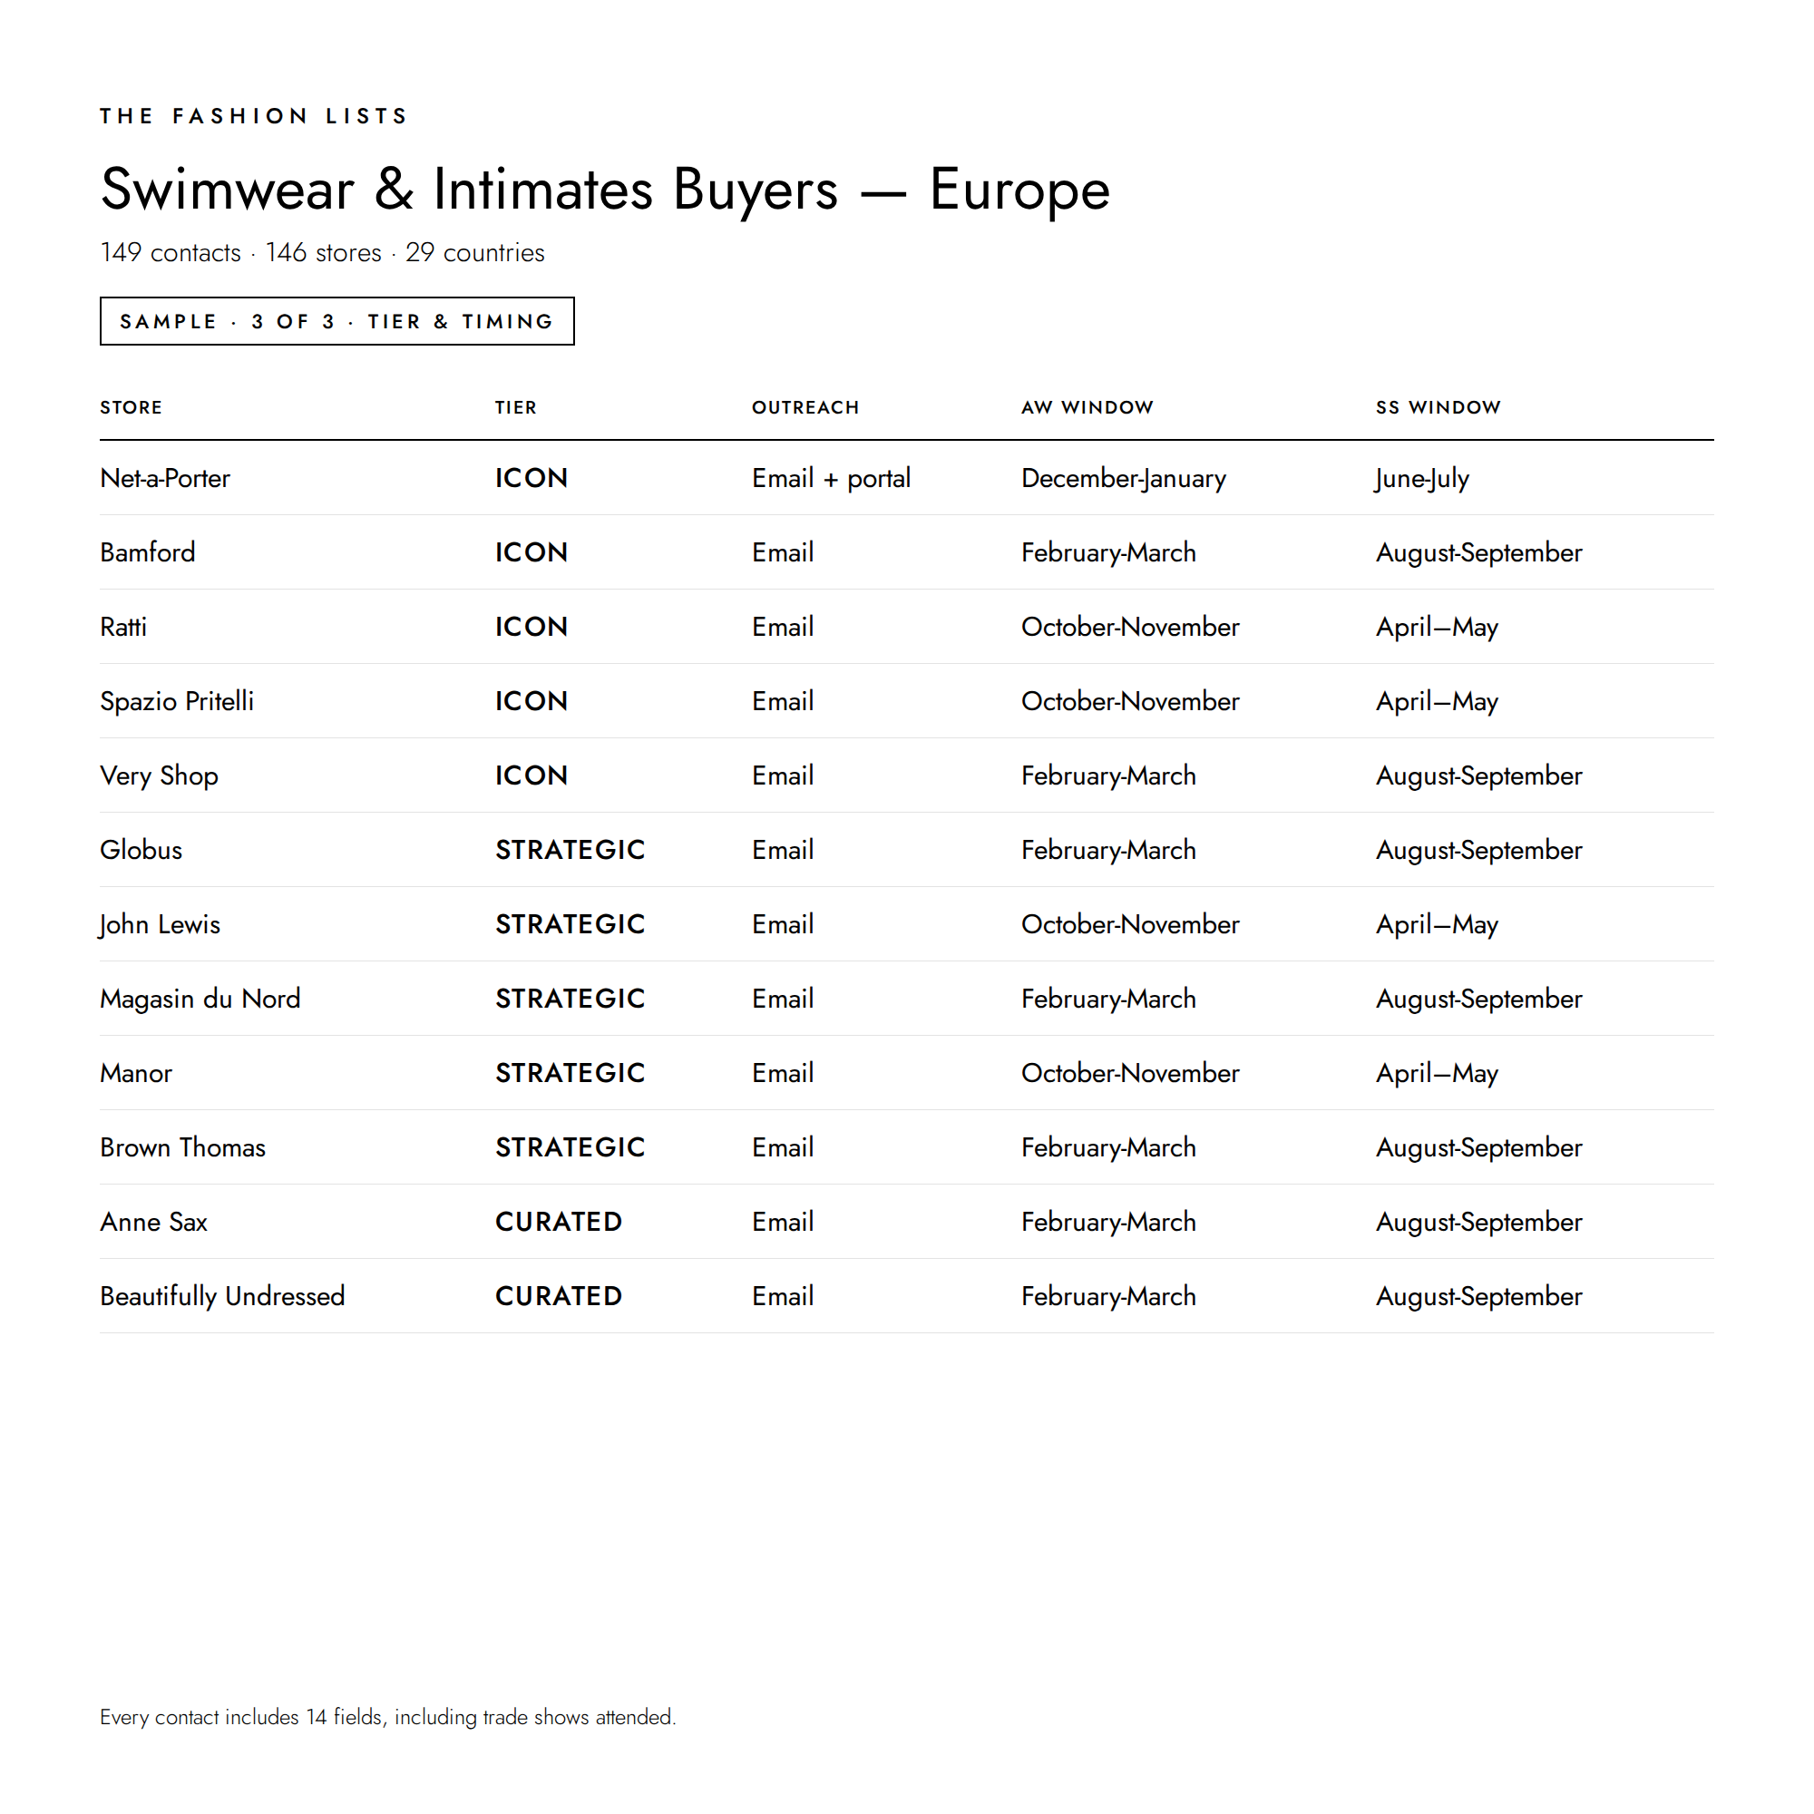Select the Spazio Pritelli store name

pos(178,701)
